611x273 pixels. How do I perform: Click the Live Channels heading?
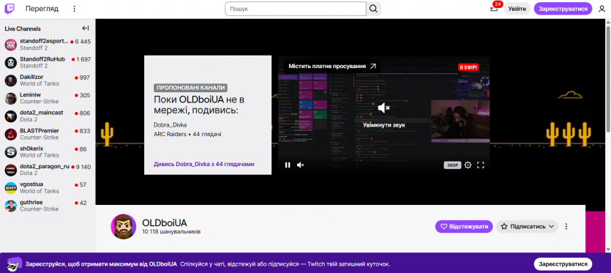[23, 29]
